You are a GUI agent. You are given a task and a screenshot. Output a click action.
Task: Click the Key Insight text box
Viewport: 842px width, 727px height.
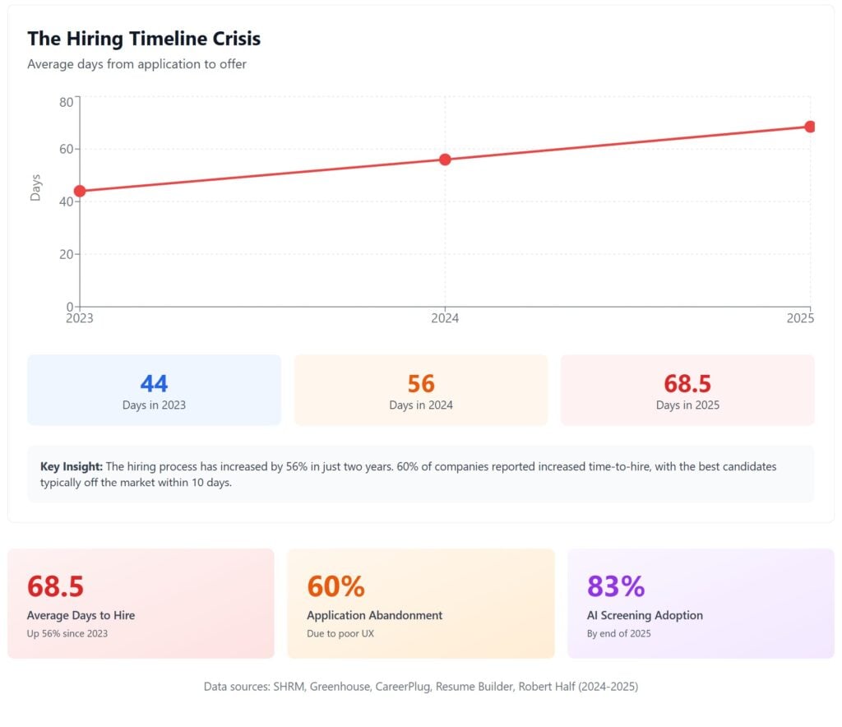point(420,474)
